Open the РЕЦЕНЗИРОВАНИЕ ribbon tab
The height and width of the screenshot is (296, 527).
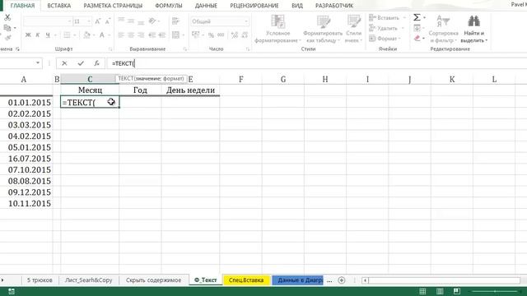(x=254, y=6)
